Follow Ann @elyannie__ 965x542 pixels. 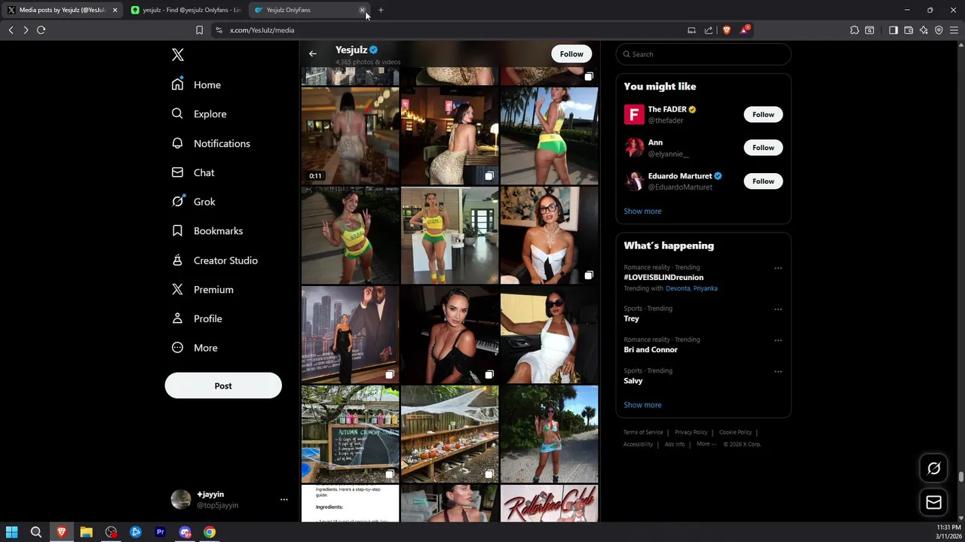(x=763, y=148)
